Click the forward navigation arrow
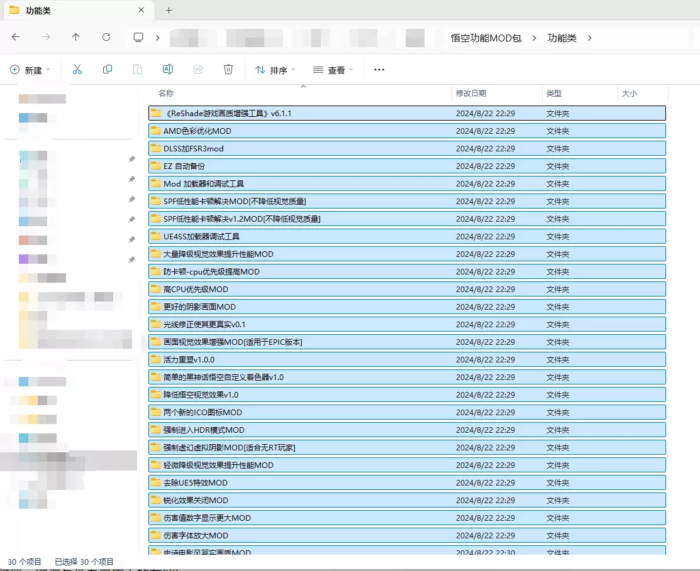 point(45,37)
